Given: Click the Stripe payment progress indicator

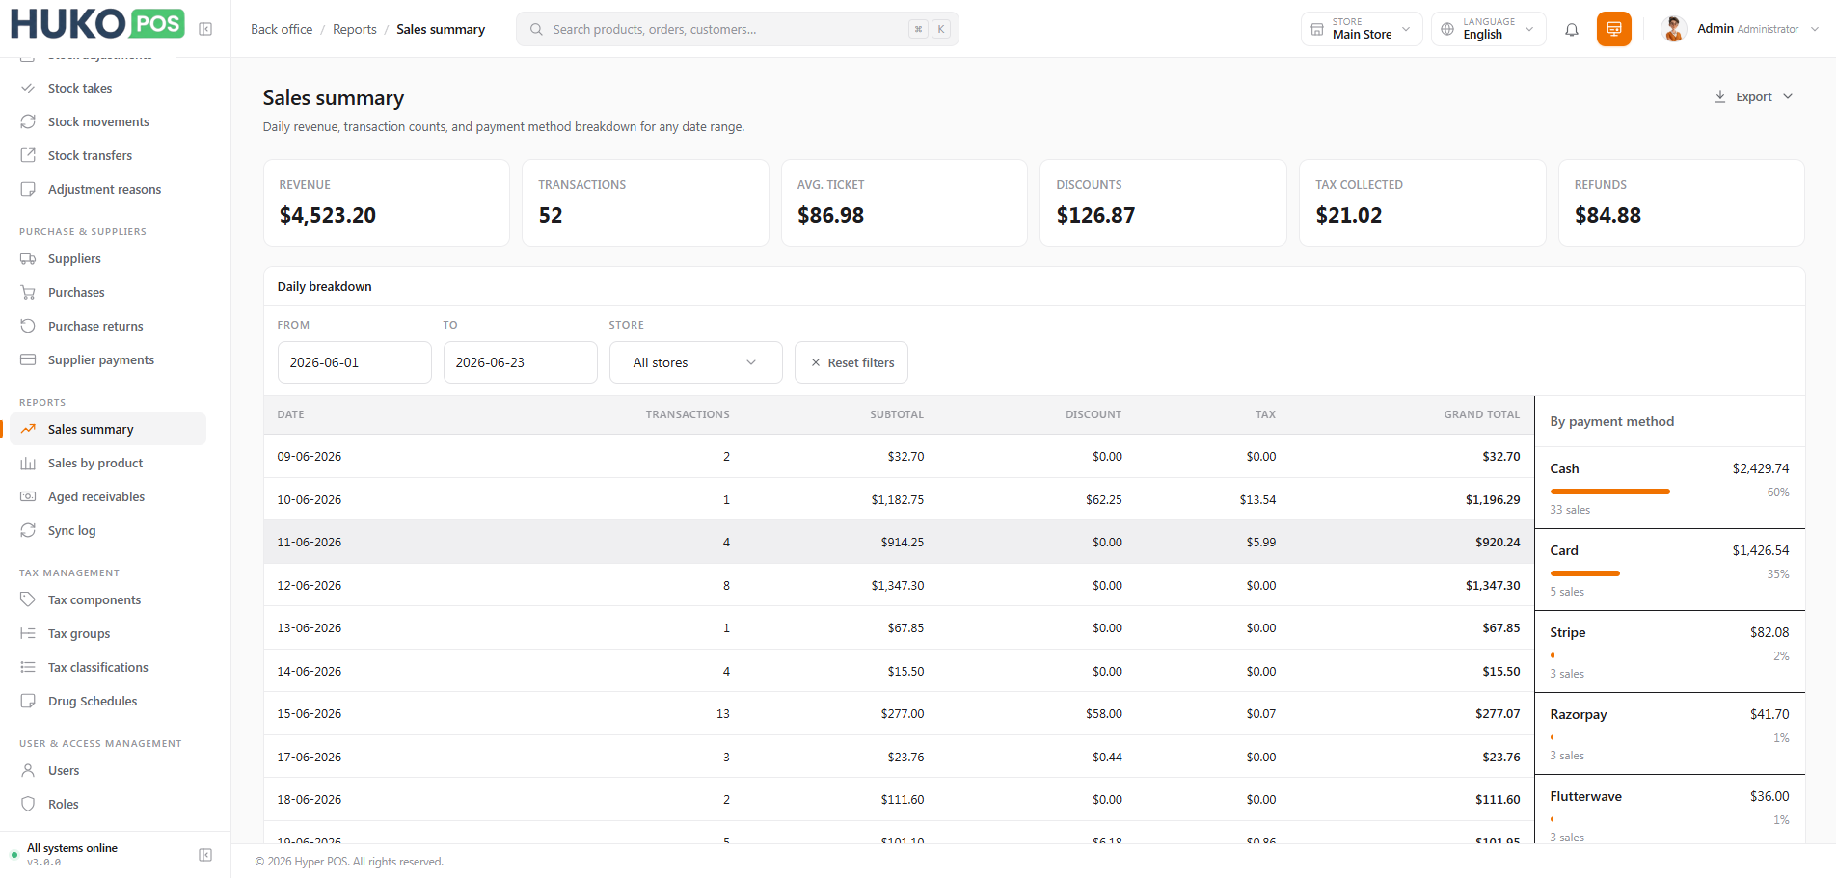Looking at the screenshot, I should (x=1552, y=655).
